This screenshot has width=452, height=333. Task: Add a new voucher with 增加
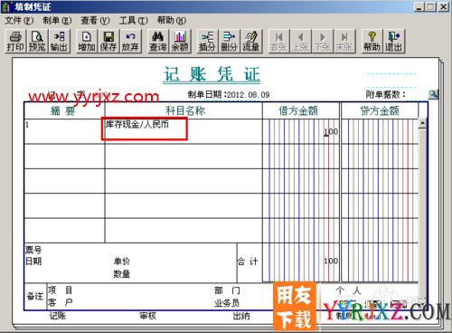click(87, 42)
